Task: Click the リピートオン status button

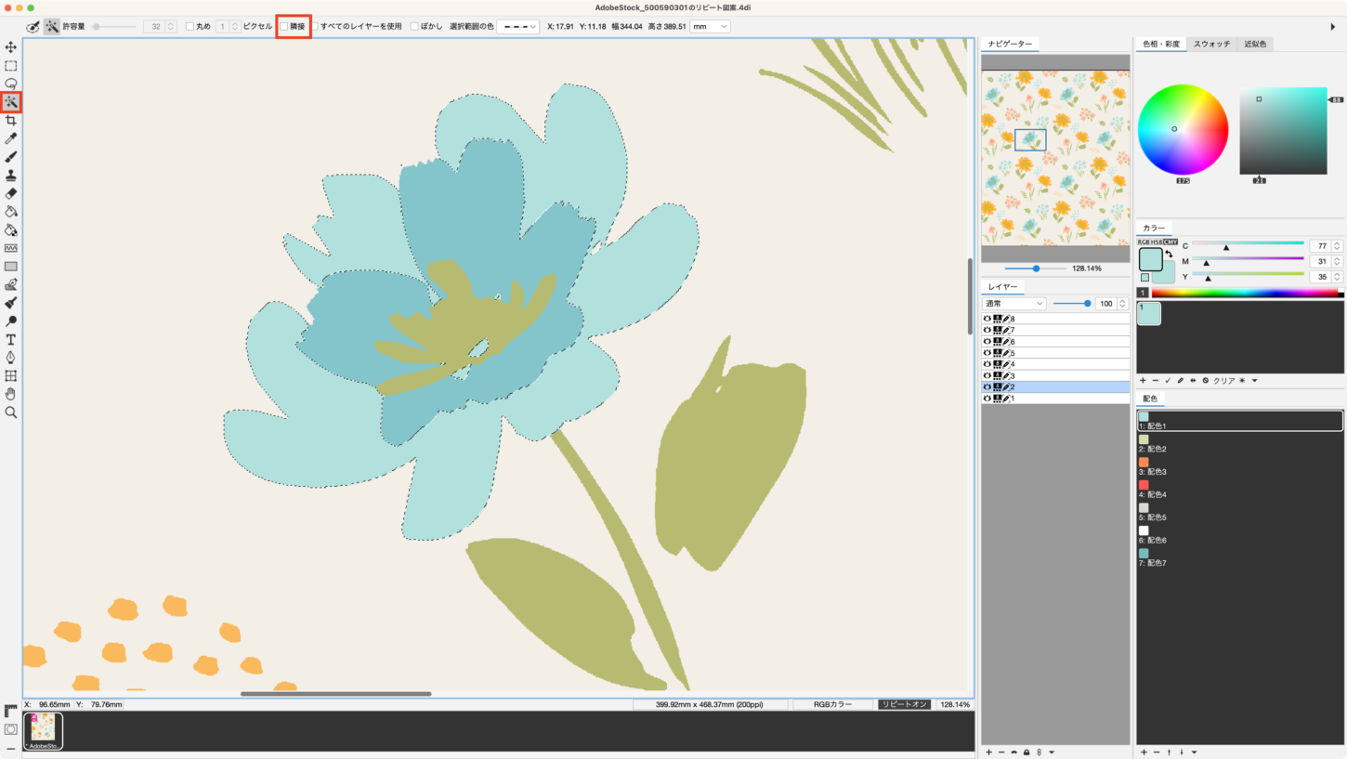Action: pyautogui.click(x=904, y=705)
